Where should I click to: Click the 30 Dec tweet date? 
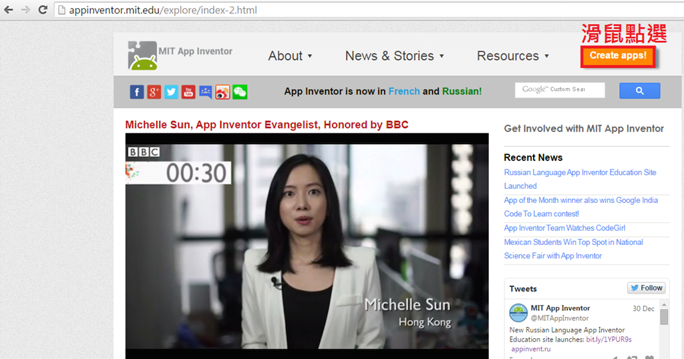[x=643, y=308]
